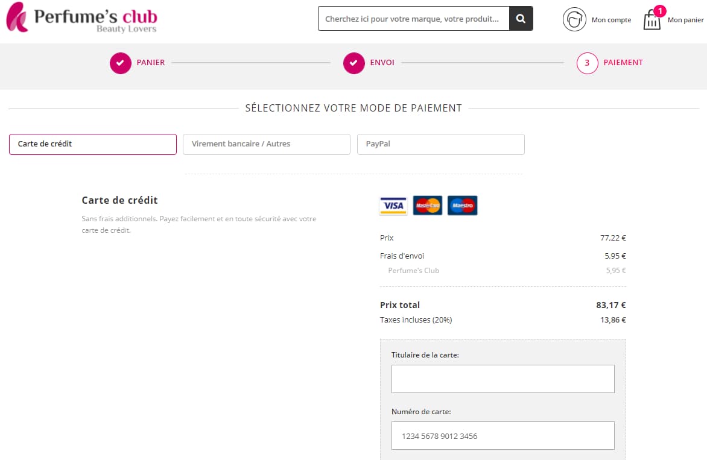Click the Prix total amount
The height and width of the screenshot is (460, 707).
pyautogui.click(x=611, y=305)
